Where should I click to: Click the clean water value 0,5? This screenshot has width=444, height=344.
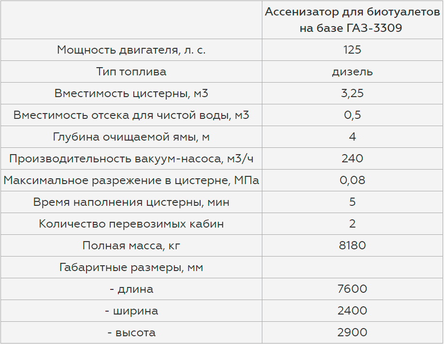pyautogui.click(x=352, y=115)
